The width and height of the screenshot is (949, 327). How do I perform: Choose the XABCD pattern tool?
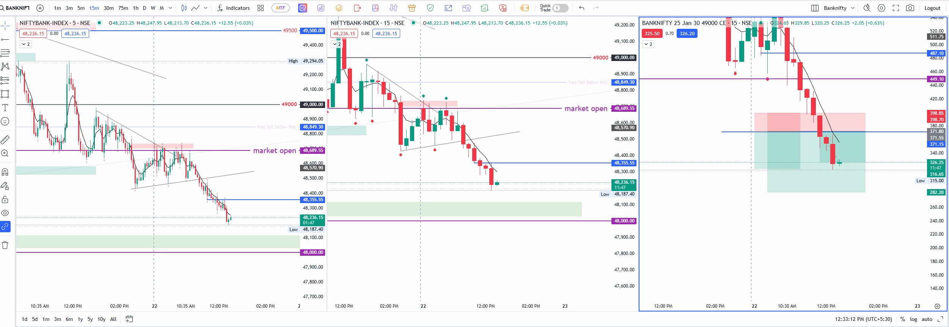5,67
